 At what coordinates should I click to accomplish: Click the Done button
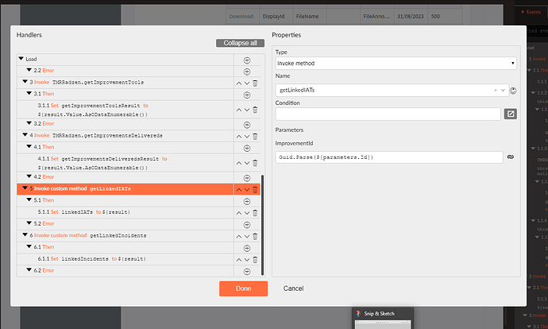tap(243, 288)
